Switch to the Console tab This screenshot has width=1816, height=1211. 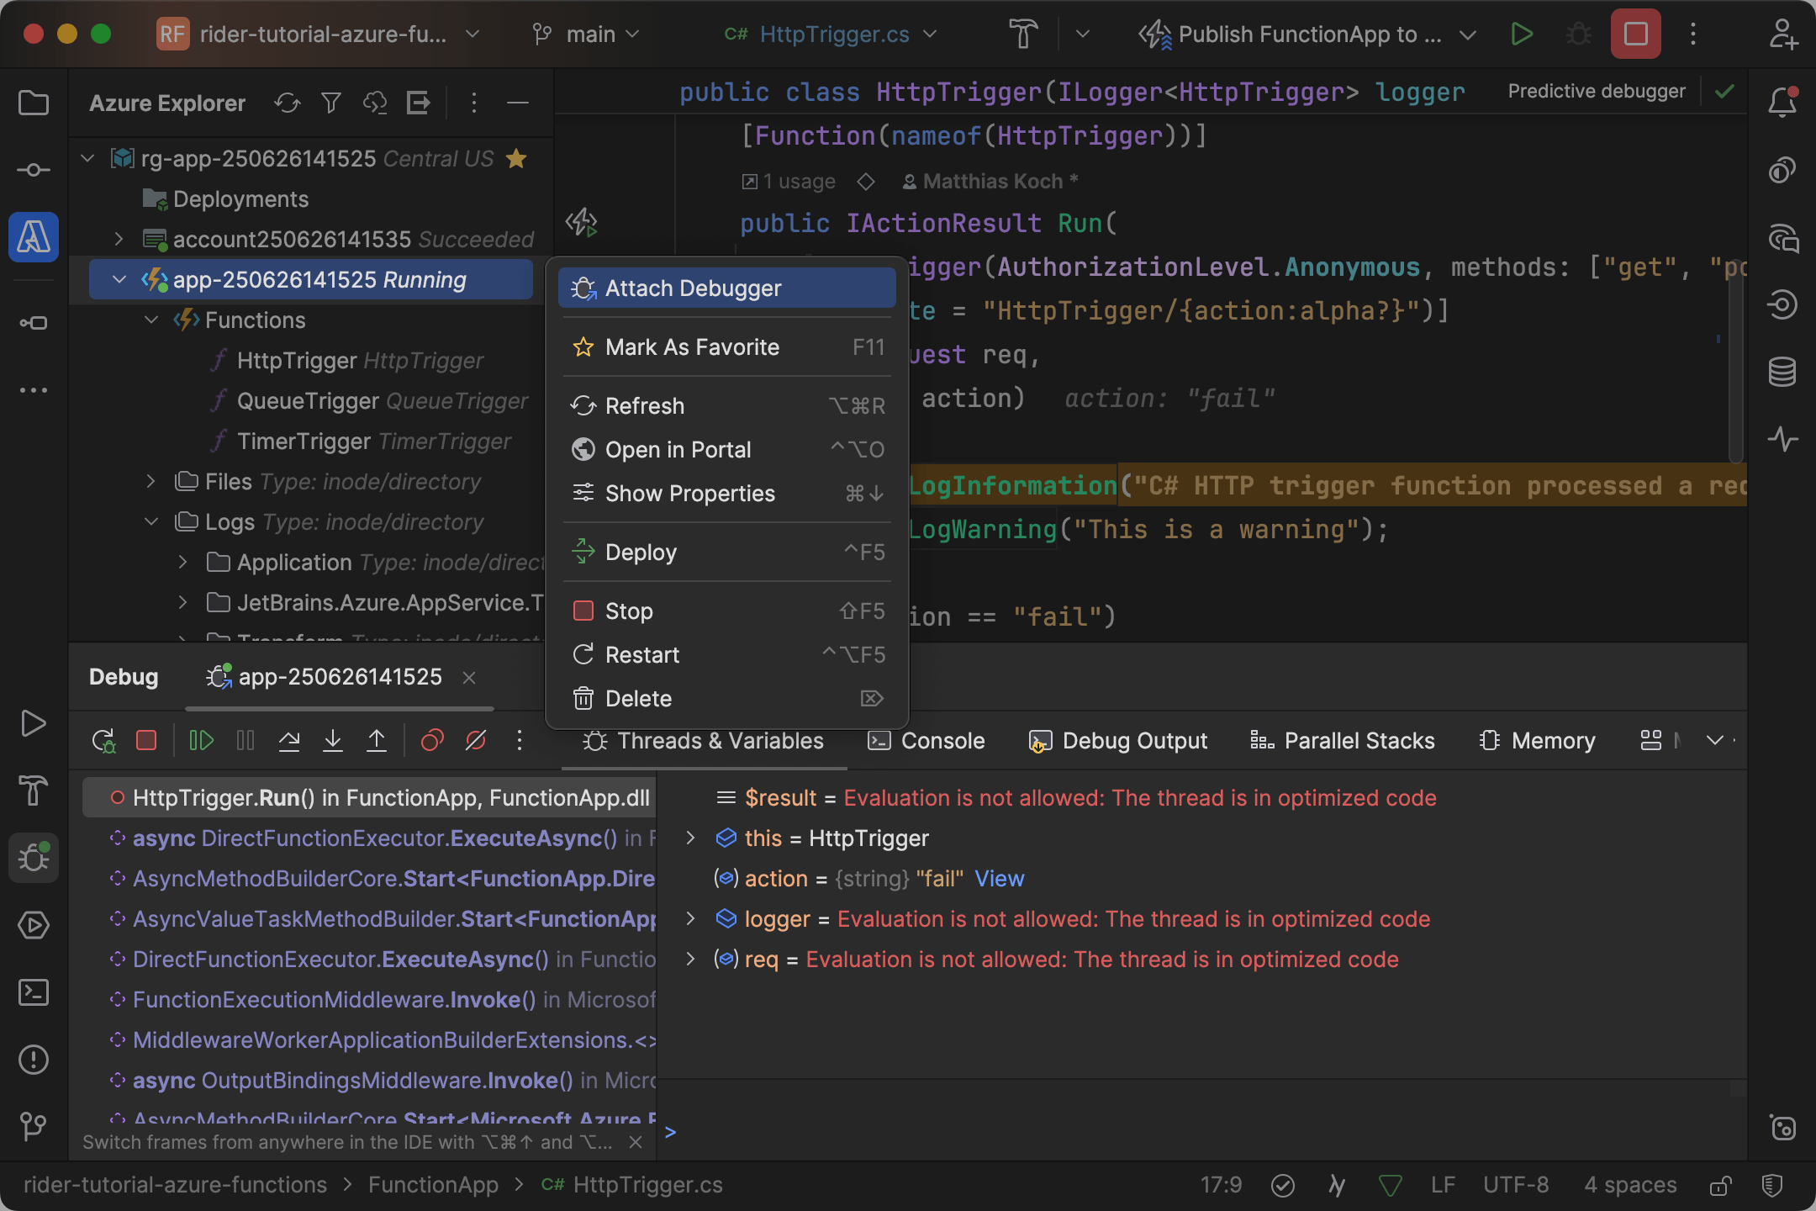942,741
